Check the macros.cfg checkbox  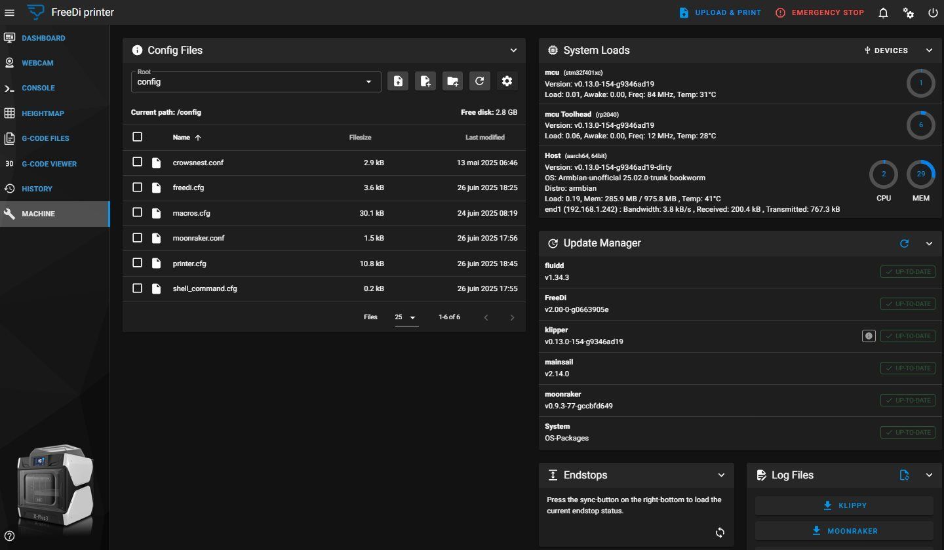click(x=137, y=212)
